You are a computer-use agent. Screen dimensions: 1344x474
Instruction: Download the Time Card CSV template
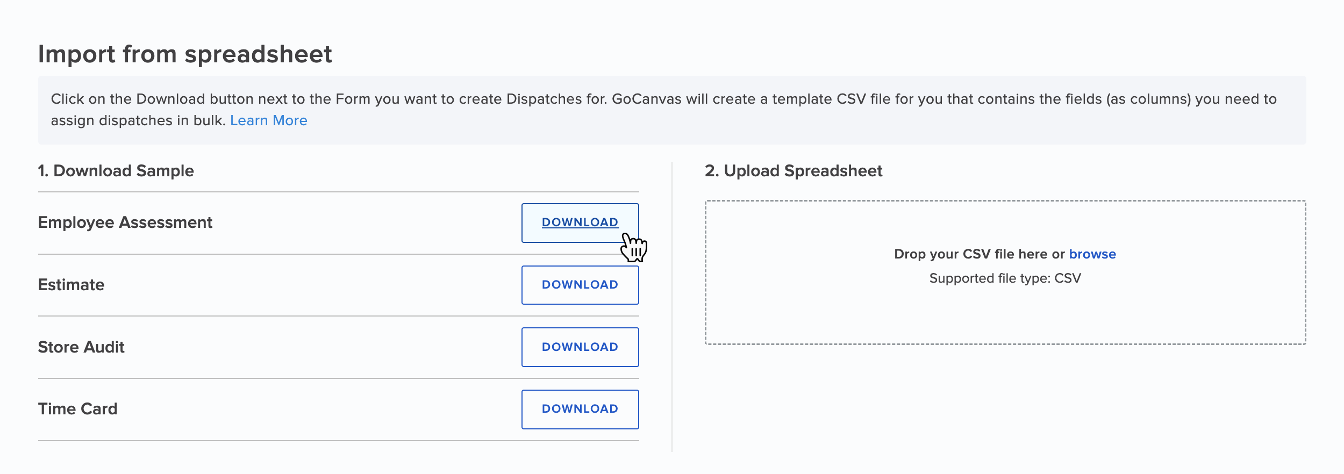tap(580, 408)
